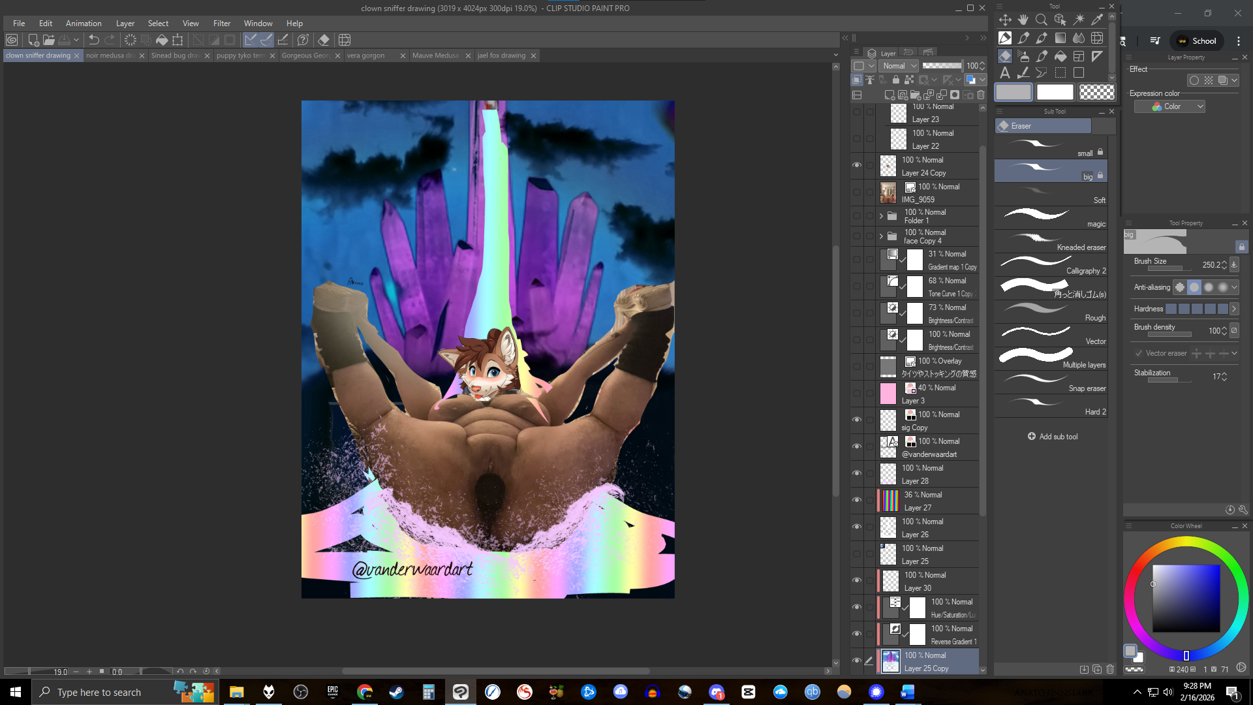Click the Open file folder icon
Viewport: 1253px width, 705px height.
pos(49,40)
